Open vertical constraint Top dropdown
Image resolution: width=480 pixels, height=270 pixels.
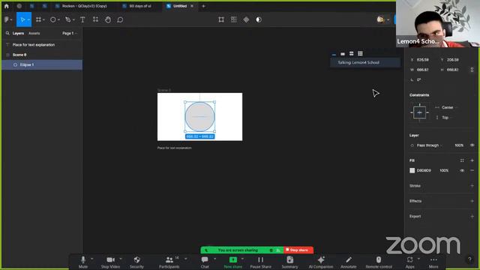click(447, 118)
